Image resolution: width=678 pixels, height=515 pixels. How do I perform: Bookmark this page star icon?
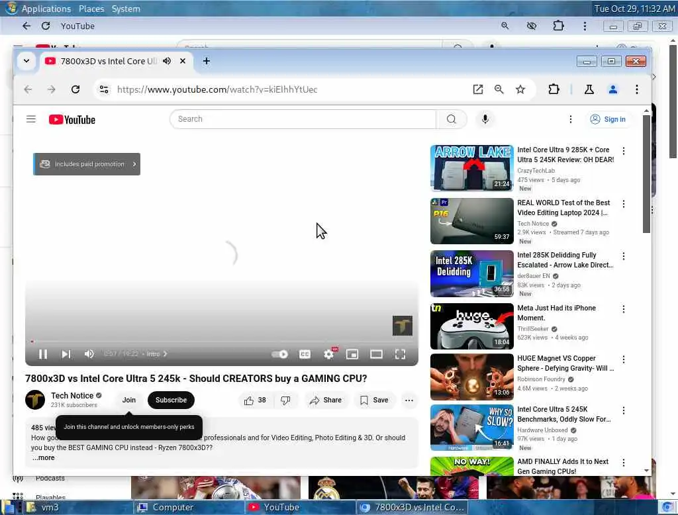coord(520,89)
